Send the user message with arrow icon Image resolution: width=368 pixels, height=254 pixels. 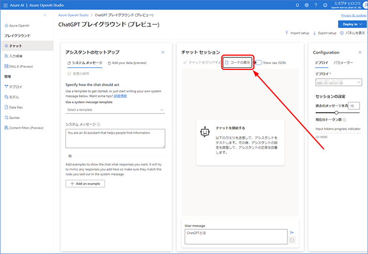point(292,232)
